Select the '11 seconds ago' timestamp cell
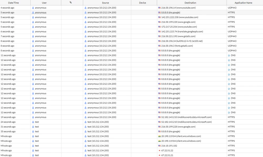 click(x=8, y=55)
